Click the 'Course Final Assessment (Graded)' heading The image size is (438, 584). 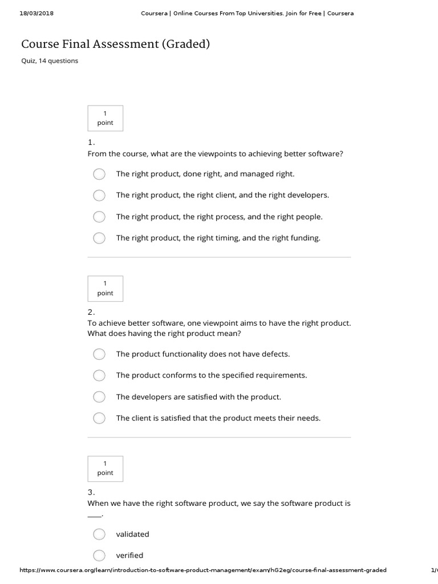click(x=116, y=44)
